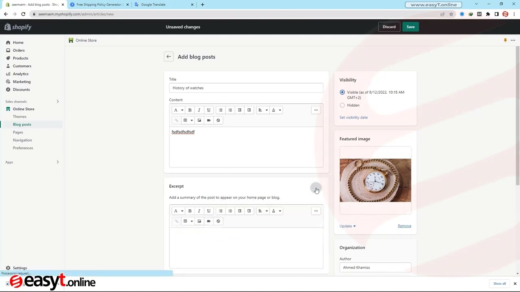520x292 pixels.
Task: Expand the Sales channels section
Action: click(57, 101)
